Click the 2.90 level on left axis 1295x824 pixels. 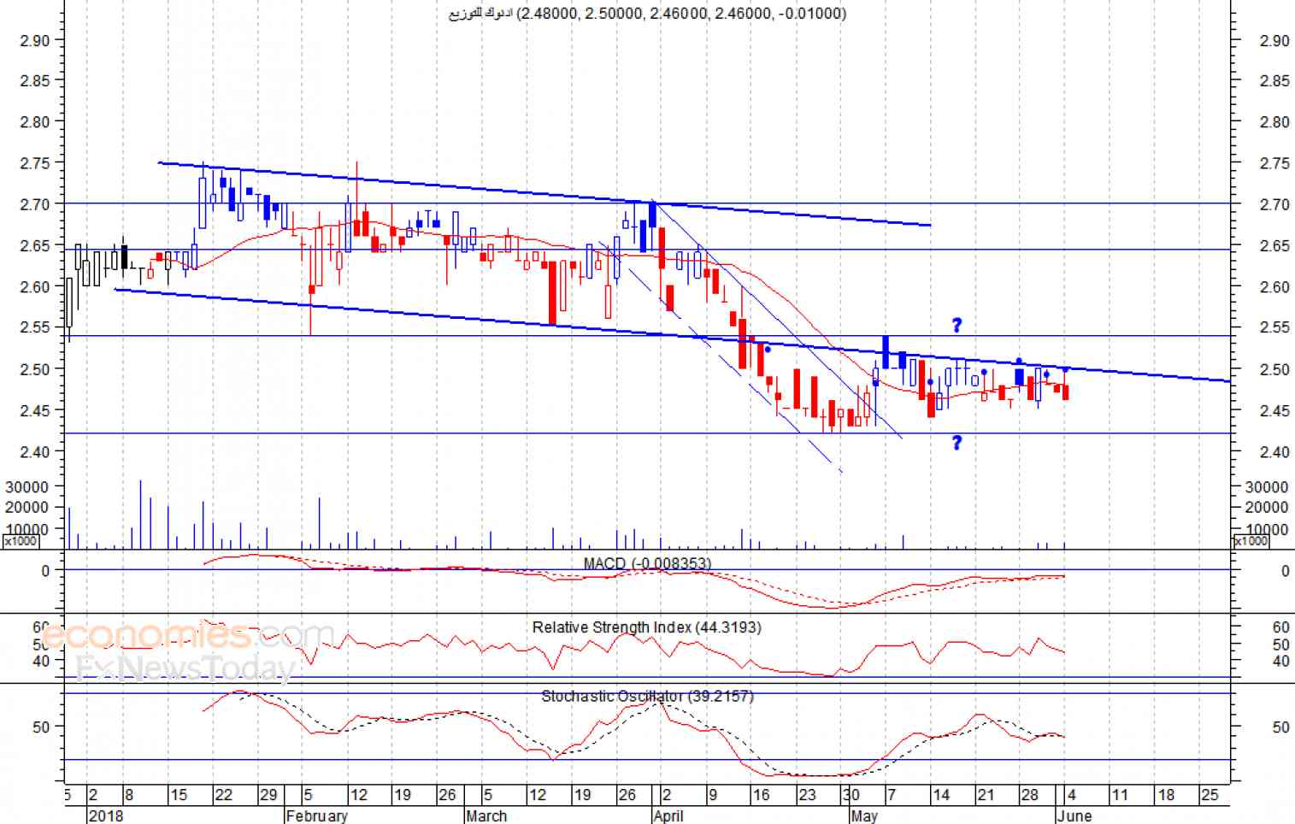click(34, 40)
